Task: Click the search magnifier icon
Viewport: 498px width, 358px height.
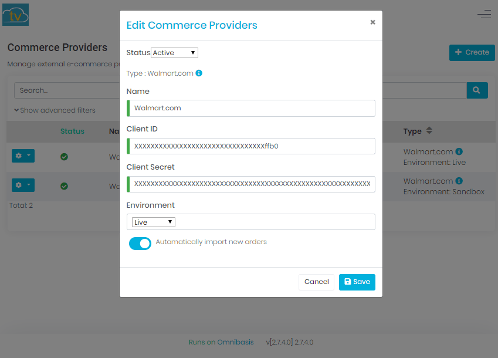Action: [476, 90]
